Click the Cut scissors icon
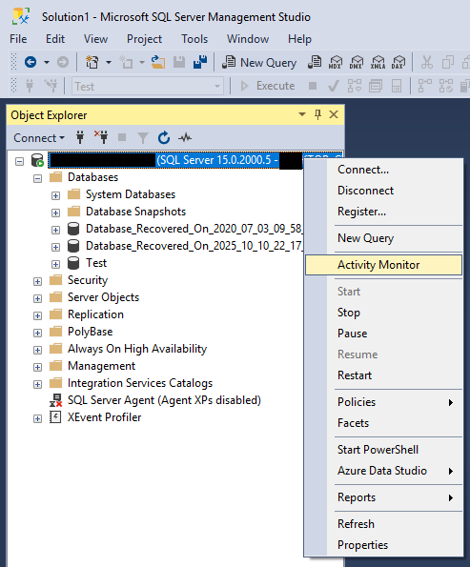 click(427, 62)
